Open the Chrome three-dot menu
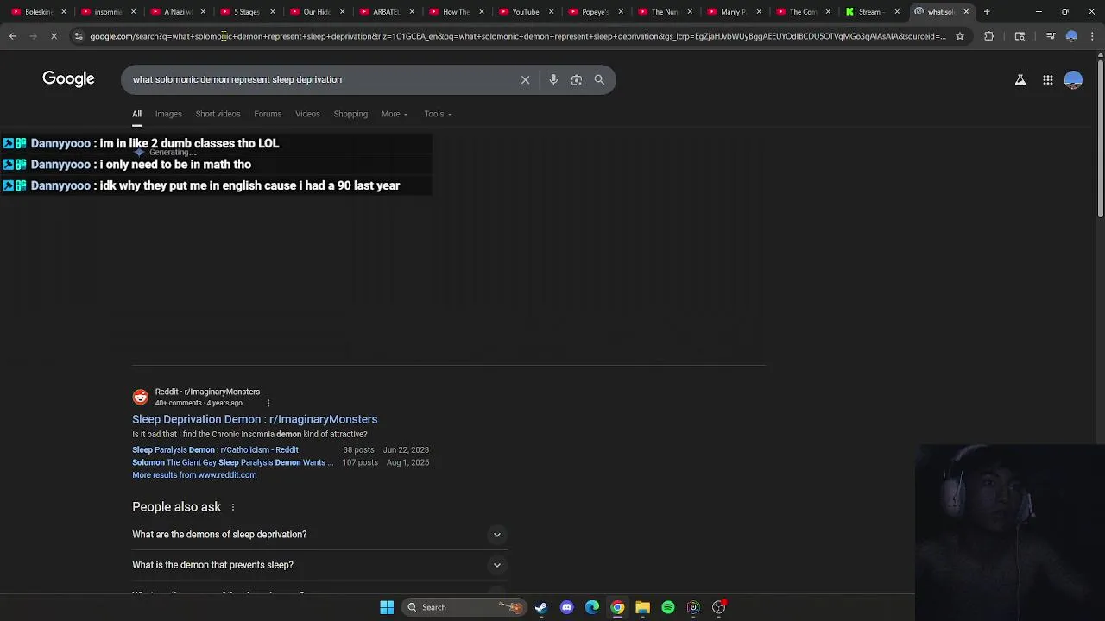This screenshot has height=621, width=1105. pos(1093,36)
